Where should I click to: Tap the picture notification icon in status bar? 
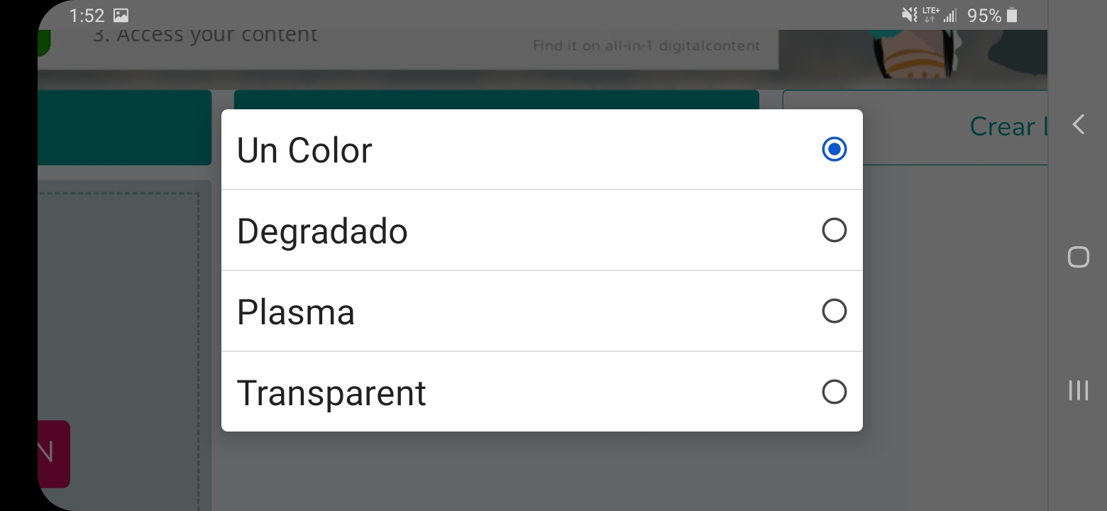121,15
